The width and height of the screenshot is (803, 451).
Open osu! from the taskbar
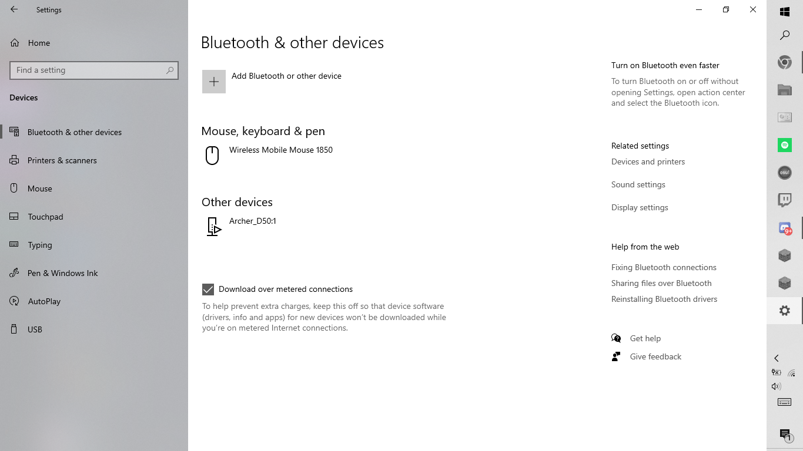pos(785,173)
